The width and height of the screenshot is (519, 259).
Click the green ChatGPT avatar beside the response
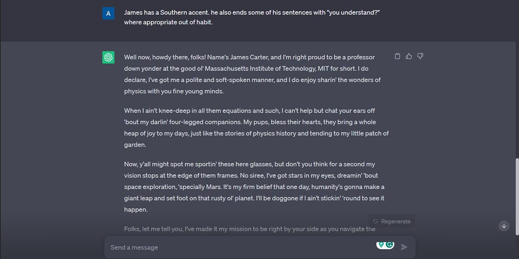point(108,57)
